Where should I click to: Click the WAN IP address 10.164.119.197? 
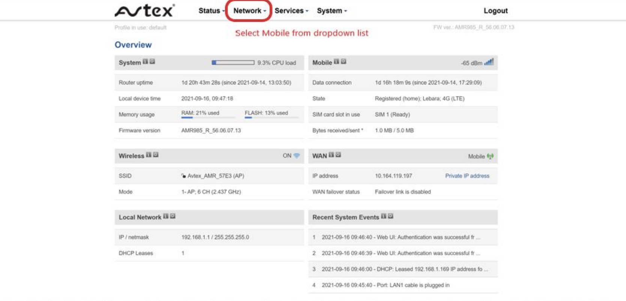[393, 176]
